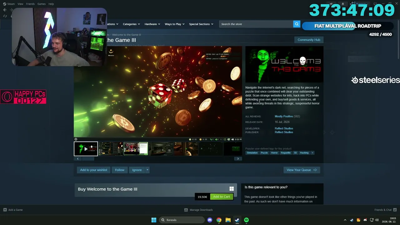Add Welcome to the Game III to cart
The height and width of the screenshot is (225, 400).
pyautogui.click(x=222, y=197)
